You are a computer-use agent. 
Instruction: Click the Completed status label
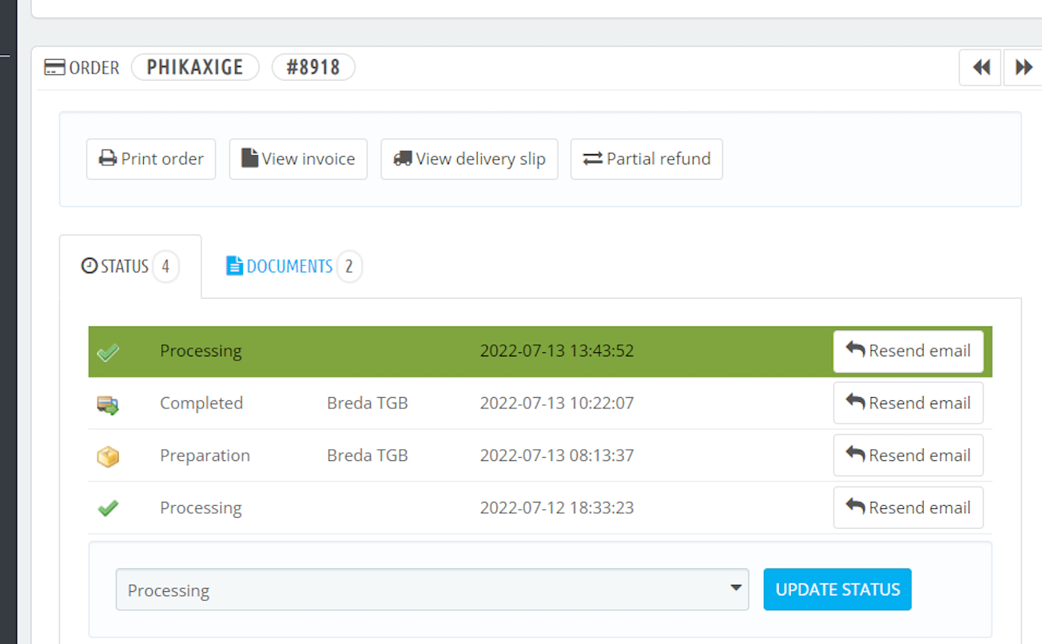tap(201, 403)
